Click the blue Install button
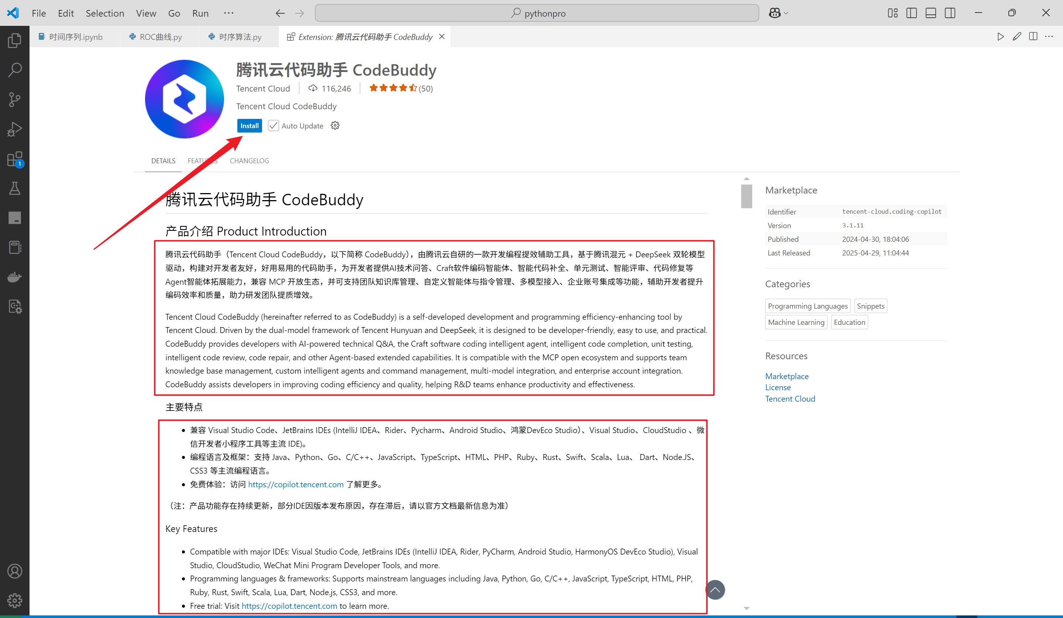 coord(249,126)
